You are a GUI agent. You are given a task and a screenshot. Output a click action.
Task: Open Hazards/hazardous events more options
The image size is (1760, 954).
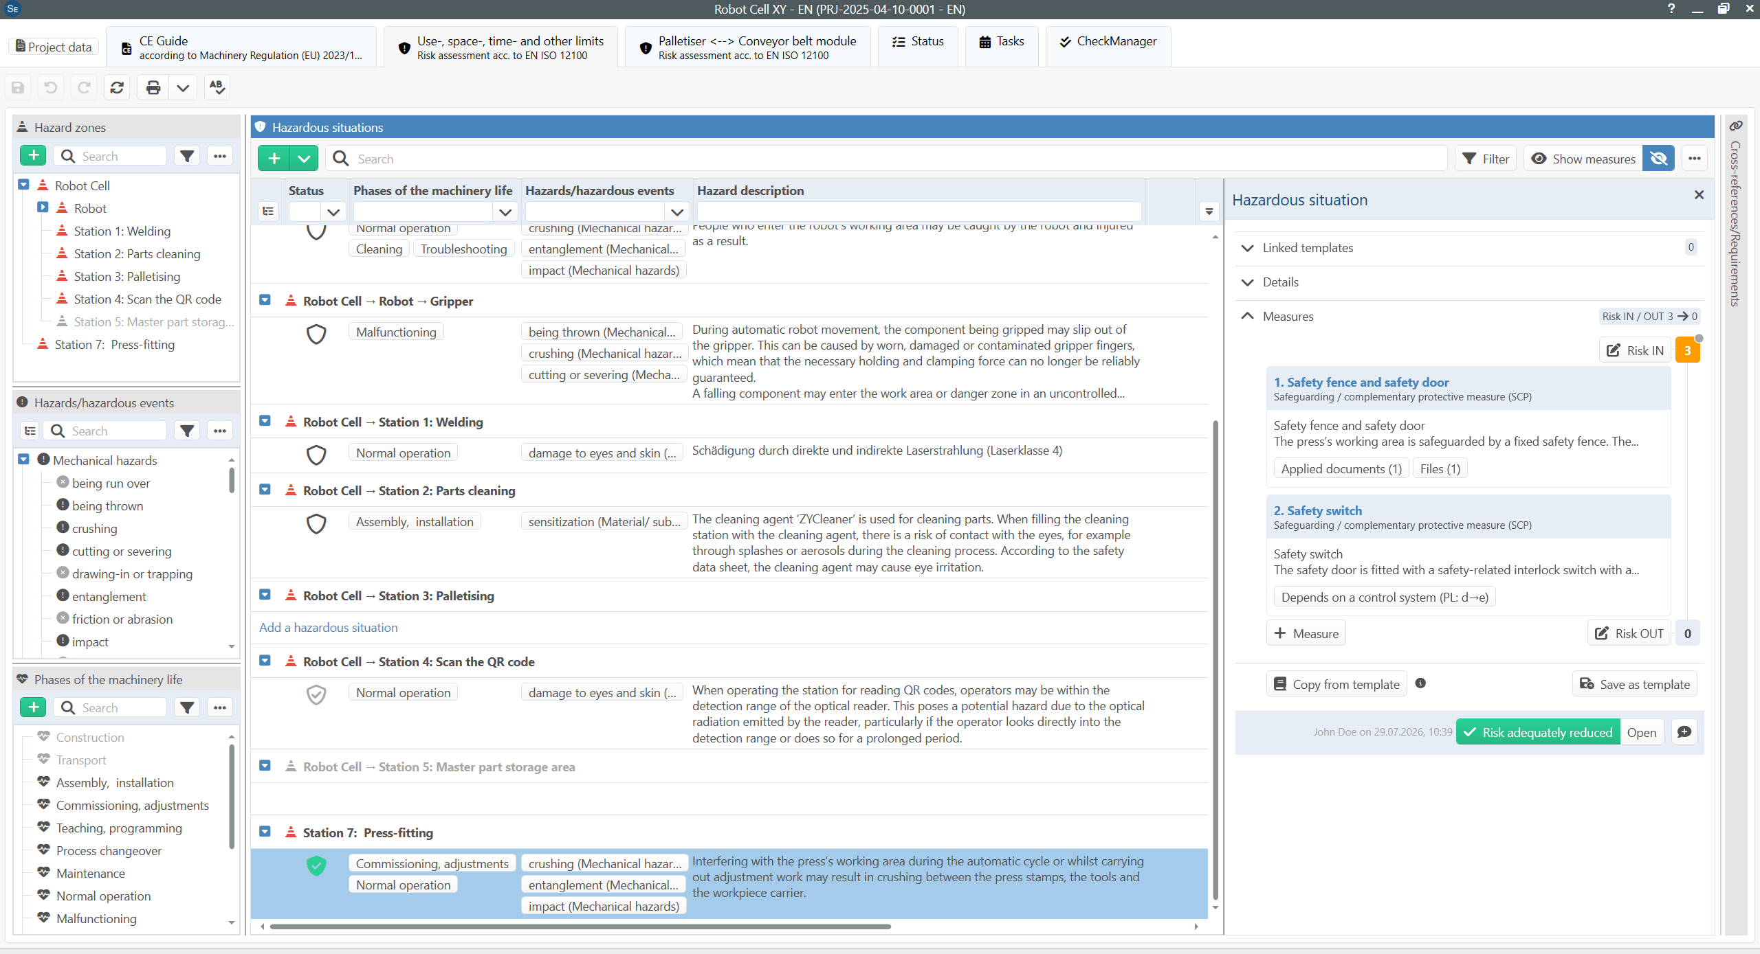[220, 431]
